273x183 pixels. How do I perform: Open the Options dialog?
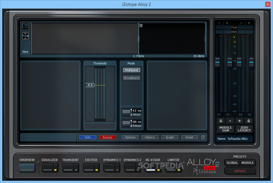pos(130,137)
